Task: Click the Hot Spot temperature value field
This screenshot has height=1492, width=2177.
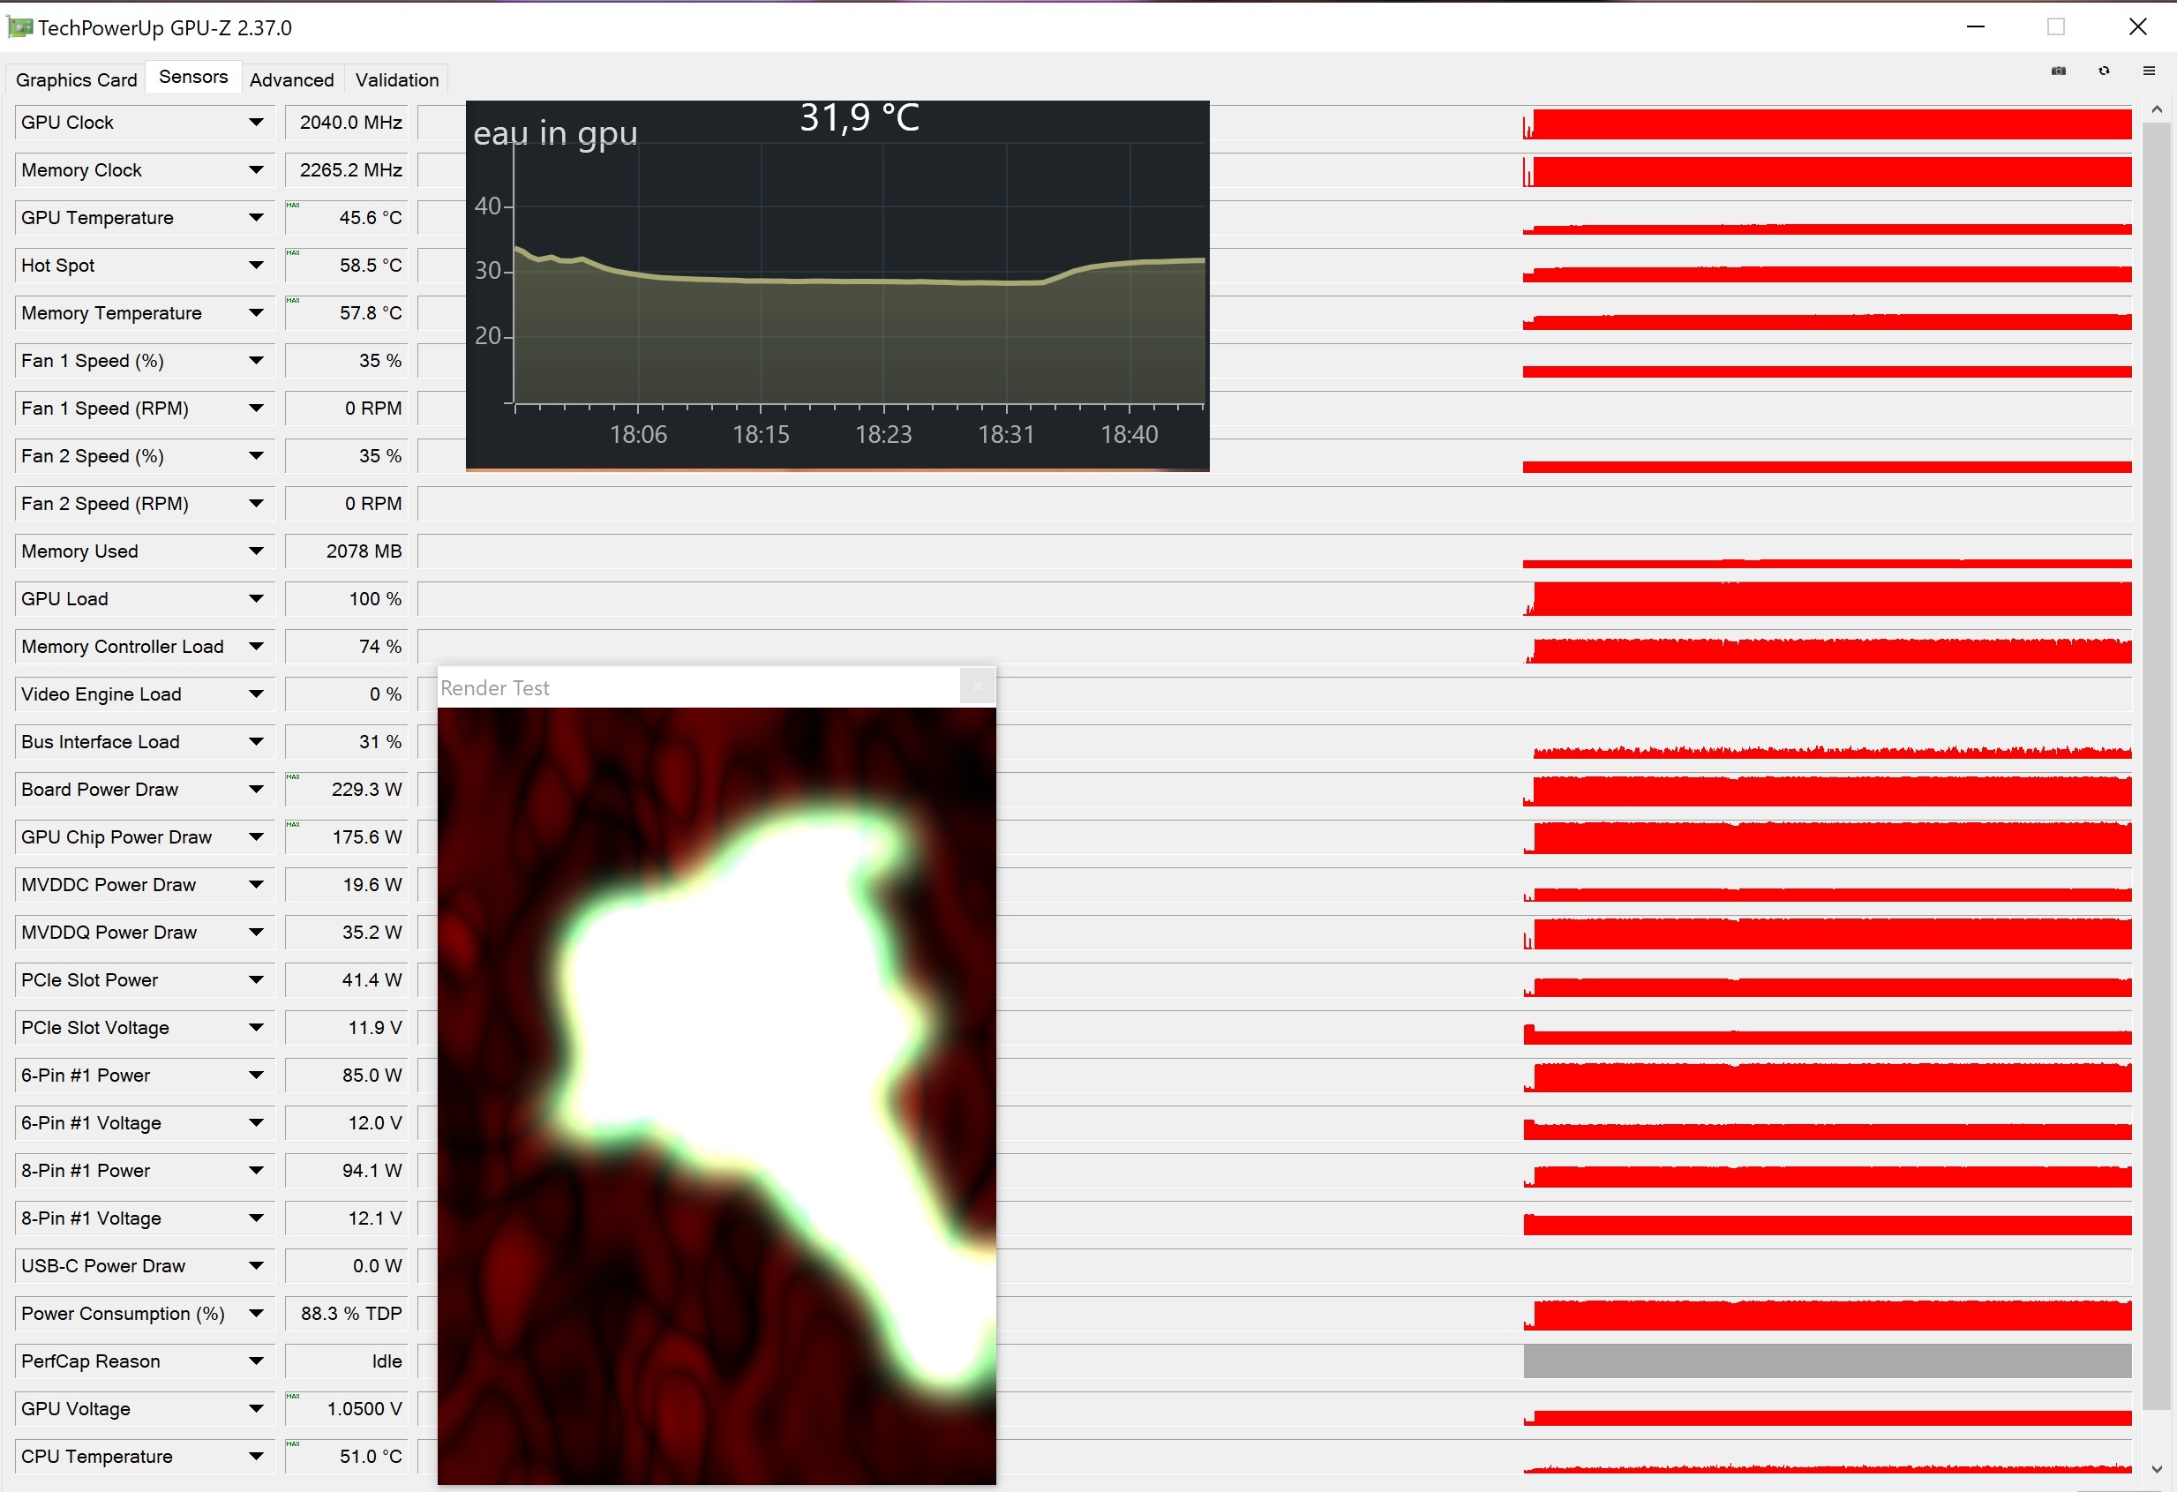Action: pyautogui.click(x=348, y=266)
